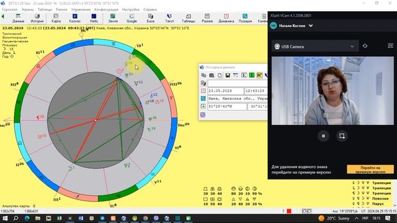Open the weather widget 20°C Sunny
Viewport: 397px width, 223px height.
[334, 218]
